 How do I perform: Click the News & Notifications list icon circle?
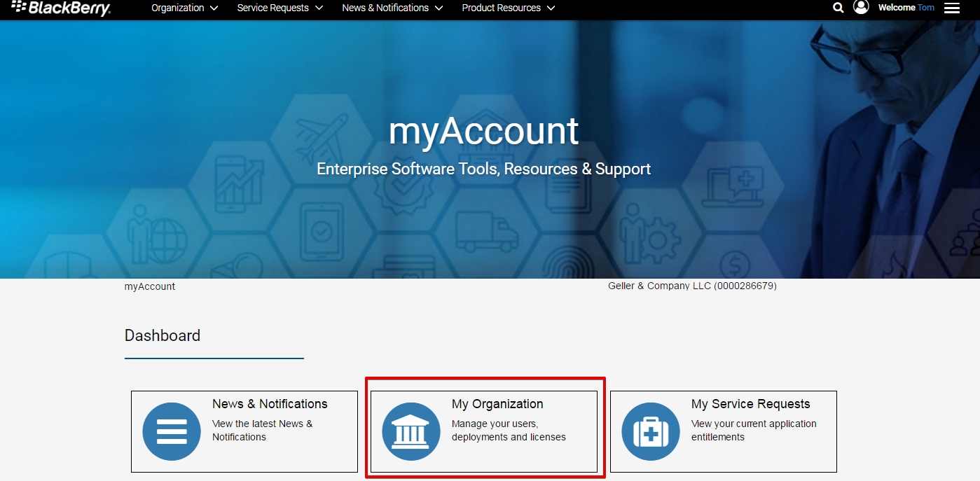click(x=172, y=431)
